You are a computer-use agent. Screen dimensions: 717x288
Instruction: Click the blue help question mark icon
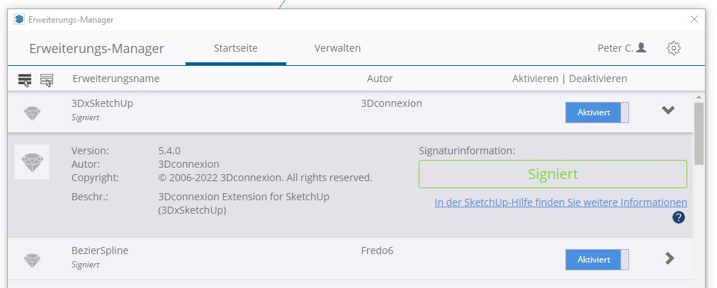(x=679, y=217)
